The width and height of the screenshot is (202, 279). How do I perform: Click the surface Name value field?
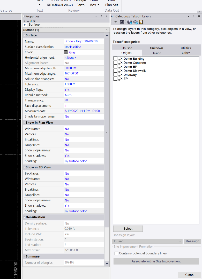coord(84,41)
